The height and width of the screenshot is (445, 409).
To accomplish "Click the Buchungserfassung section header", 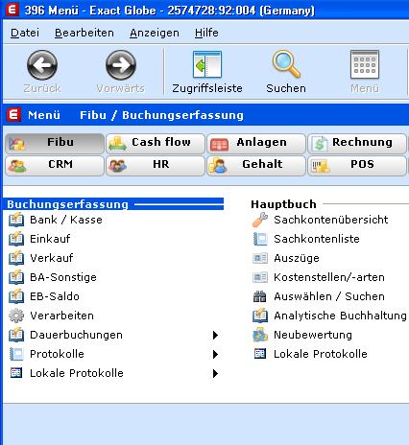I will (67, 204).
